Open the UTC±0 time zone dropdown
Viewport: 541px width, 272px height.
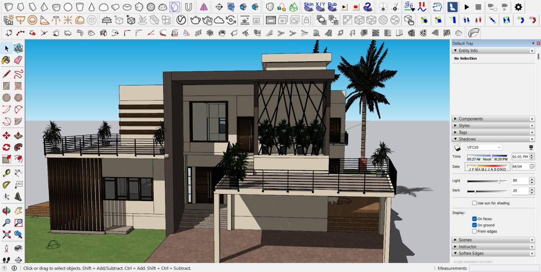pos(484,147)
